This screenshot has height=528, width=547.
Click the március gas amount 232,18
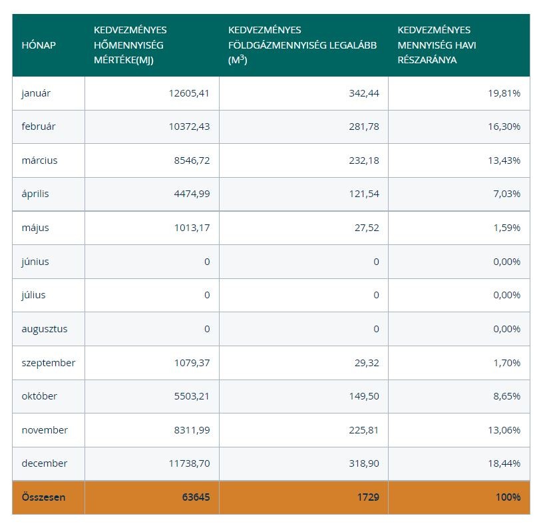[x=363, y=160]
